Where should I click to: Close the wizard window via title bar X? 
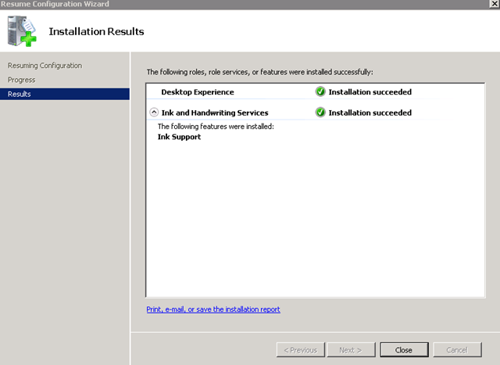click(x=495, y=4)
